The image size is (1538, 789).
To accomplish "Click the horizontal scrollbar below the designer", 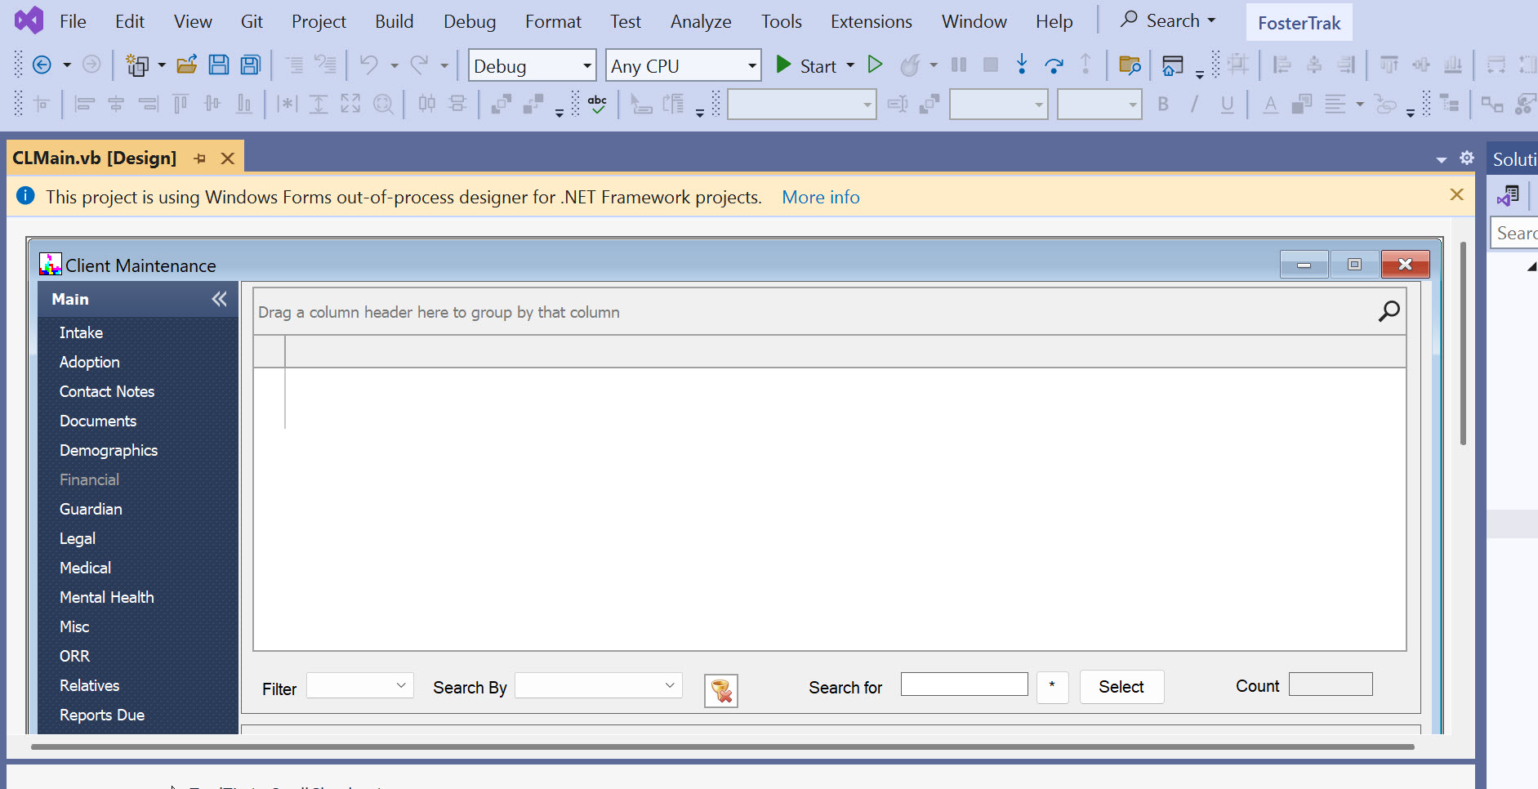I will tap(722, 747).
